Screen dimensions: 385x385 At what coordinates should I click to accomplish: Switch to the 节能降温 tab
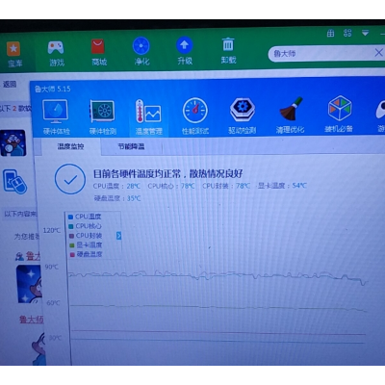click(x=131, y=146)
